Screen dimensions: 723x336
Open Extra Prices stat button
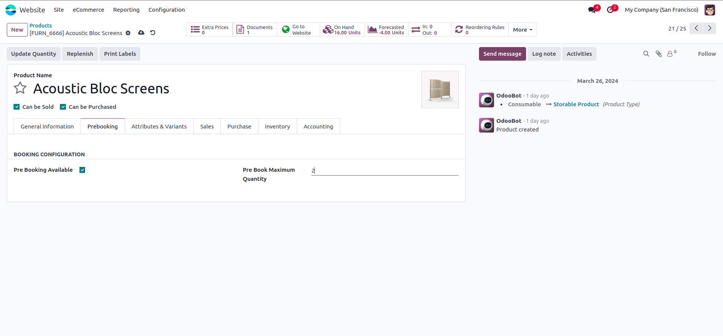coord(209,30)
